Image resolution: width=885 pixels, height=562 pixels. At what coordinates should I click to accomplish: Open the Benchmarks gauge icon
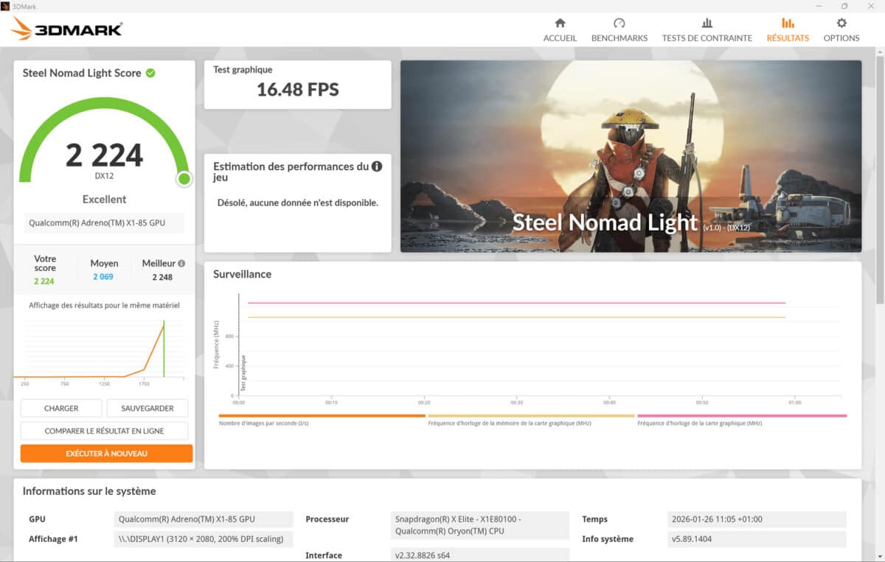(x=619, y=23)
